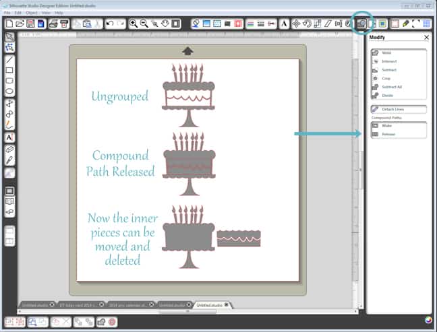Click the mat load arrow above the page
The height and width of the screenshot is (332, 437).
tap(187, 51)
